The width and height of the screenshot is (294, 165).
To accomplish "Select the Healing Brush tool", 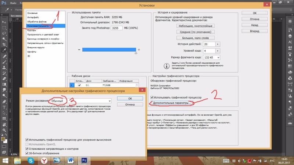I will click(x=4, y=56).
